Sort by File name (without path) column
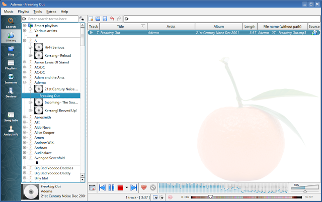 282,27
